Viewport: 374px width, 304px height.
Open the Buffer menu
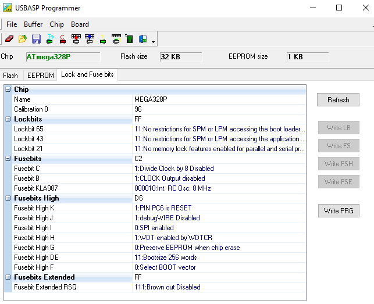pos(33,24)
